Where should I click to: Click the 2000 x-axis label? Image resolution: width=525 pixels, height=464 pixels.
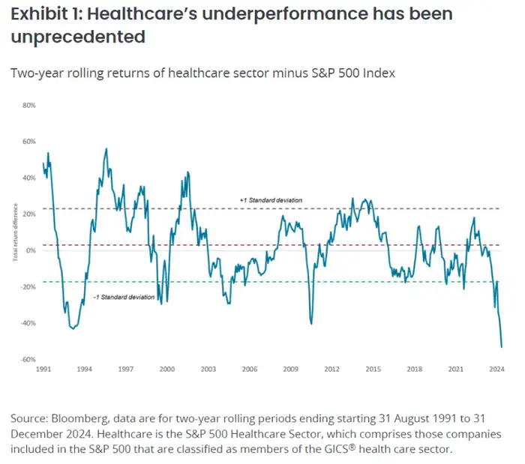(167, 370)
